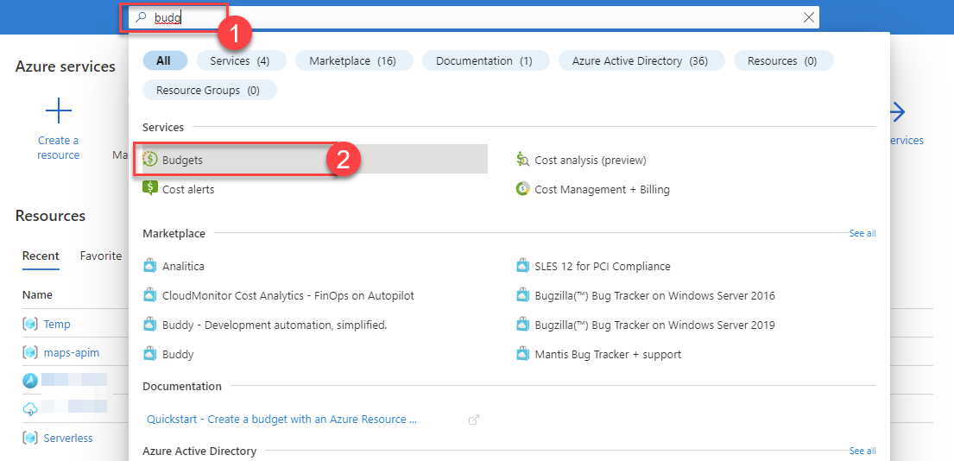
Task: Click Bugzilla Windows Server 2019 icon
Action: (x=522, y=324)
